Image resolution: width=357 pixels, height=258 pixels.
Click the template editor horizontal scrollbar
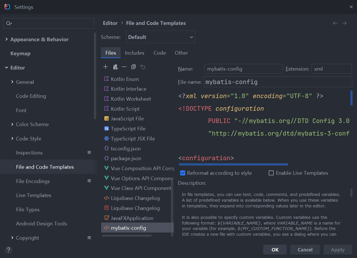point(234,164)
